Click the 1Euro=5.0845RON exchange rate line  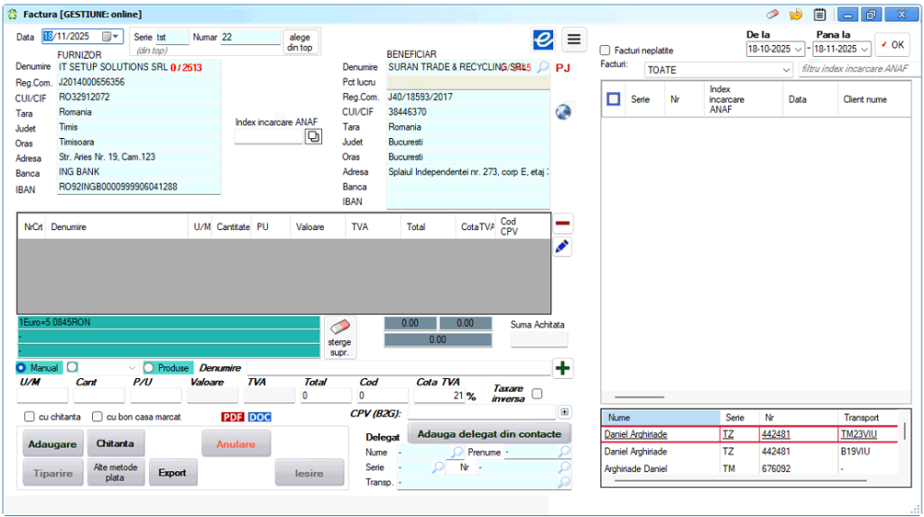[x=169, y=322]
